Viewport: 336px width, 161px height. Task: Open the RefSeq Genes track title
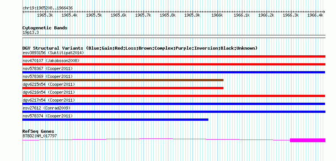[39, 131]
